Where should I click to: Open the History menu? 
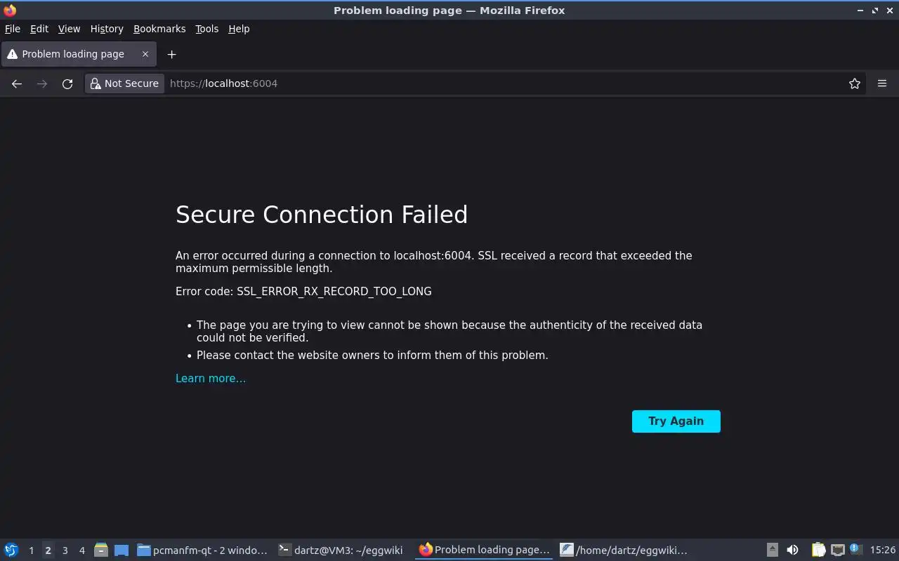click(x=107, y=29)
